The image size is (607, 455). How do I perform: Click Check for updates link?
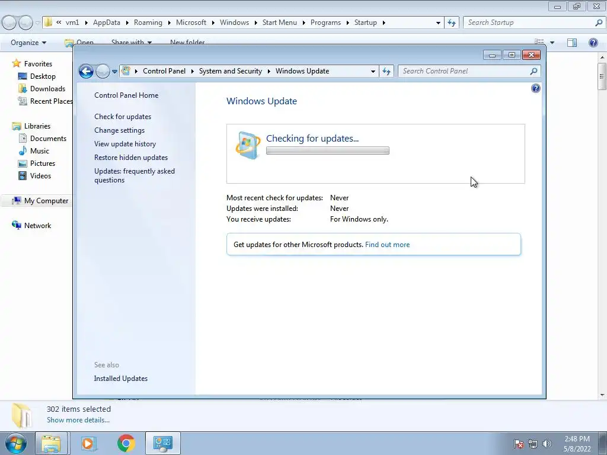pos(123,117)
